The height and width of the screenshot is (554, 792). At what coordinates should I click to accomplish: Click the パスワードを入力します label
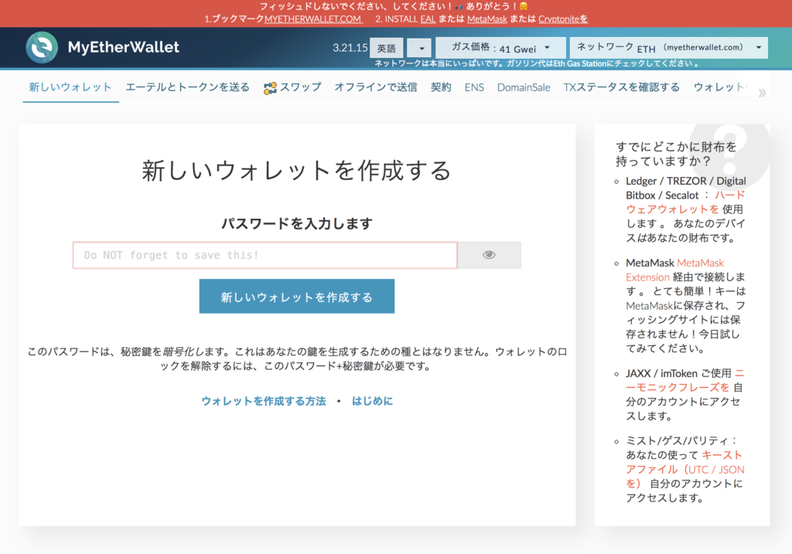coord(297,223)
